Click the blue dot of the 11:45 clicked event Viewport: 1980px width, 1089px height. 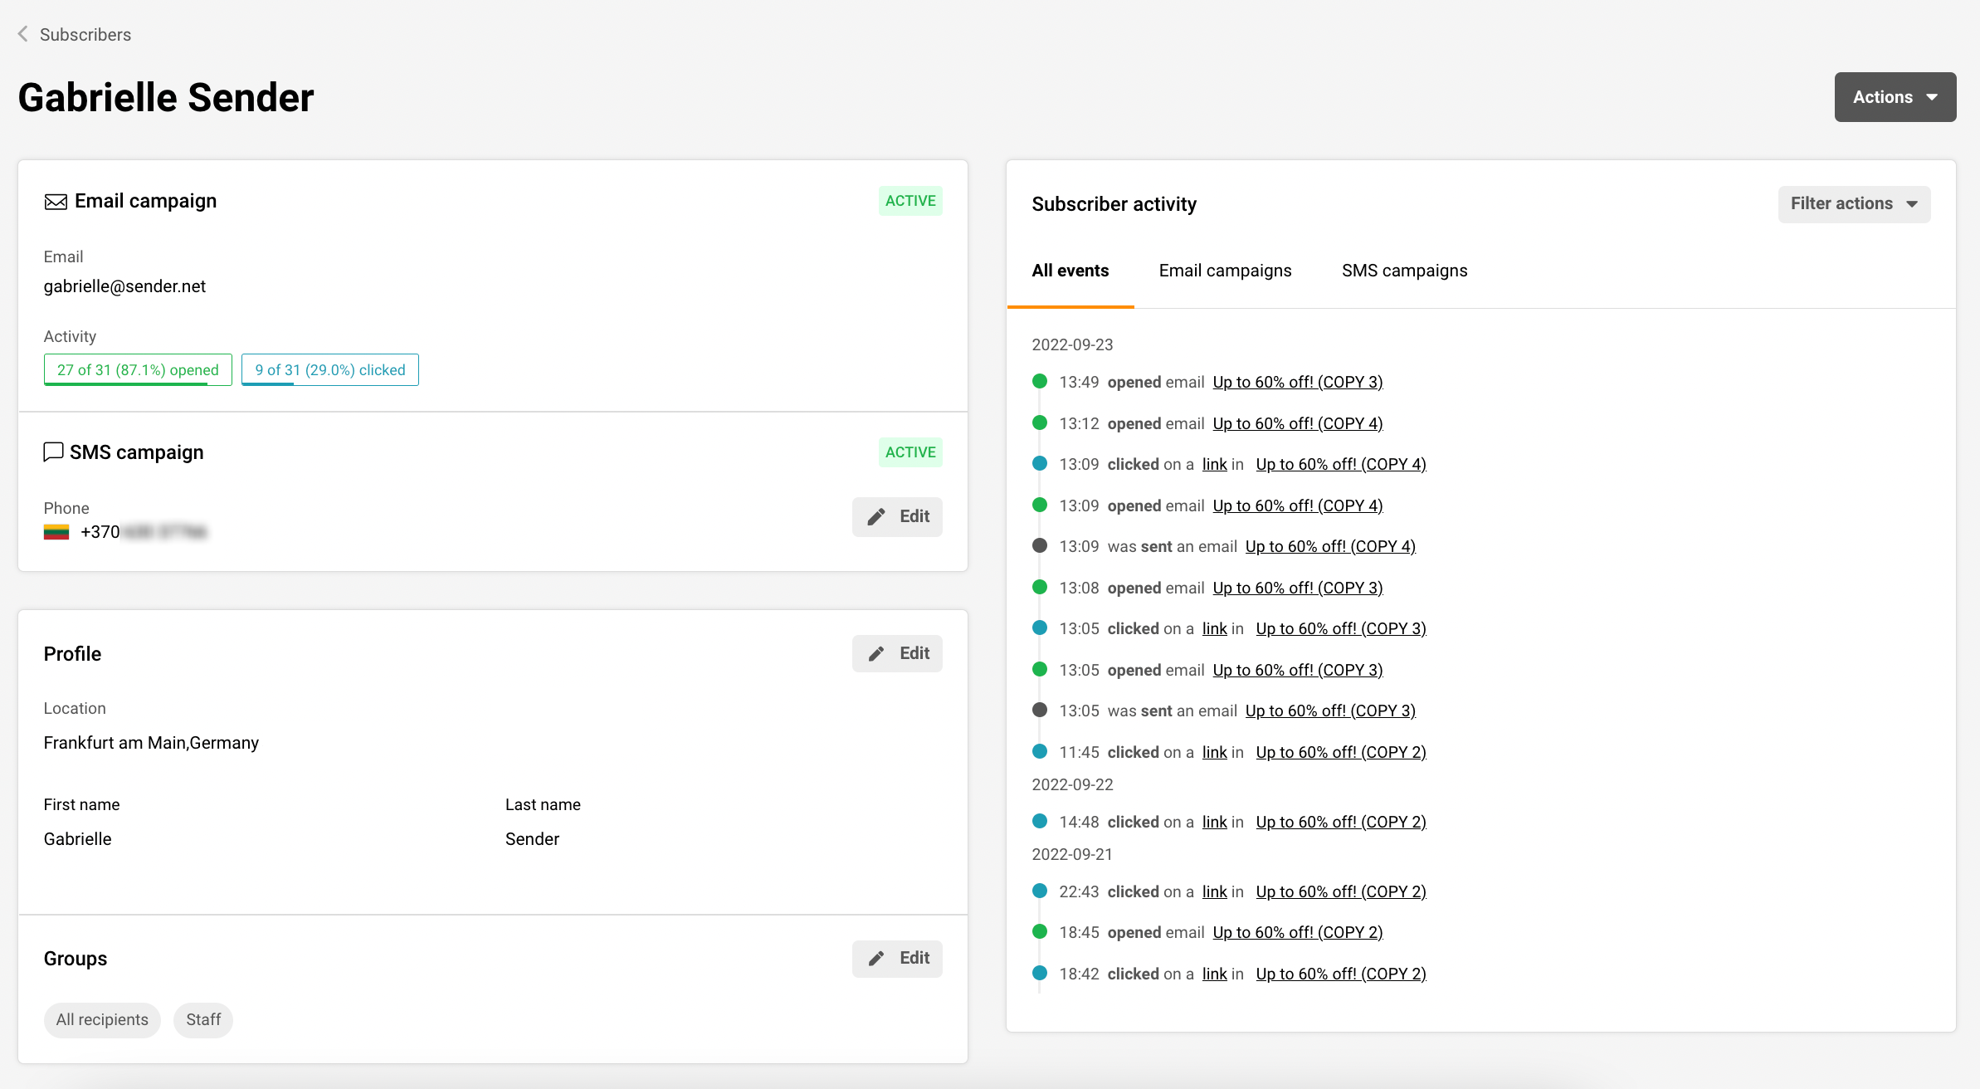click(x=1039, y=751)
